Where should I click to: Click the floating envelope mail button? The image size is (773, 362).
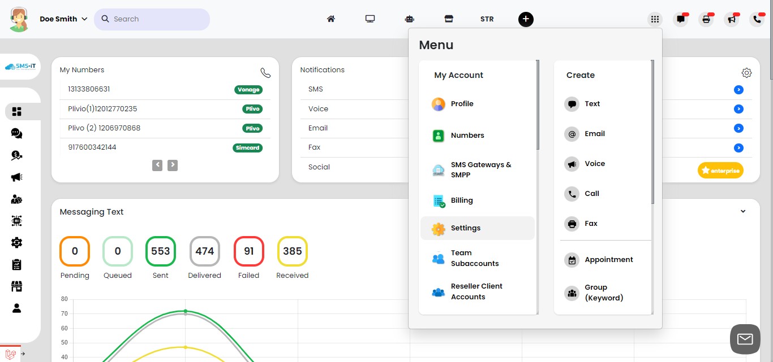tap(745, 339)
